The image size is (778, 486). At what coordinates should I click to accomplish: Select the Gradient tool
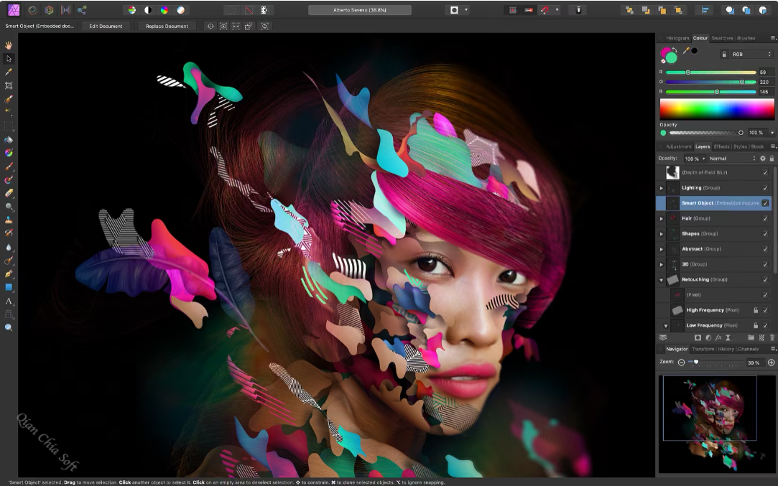[x=9, y=153]
